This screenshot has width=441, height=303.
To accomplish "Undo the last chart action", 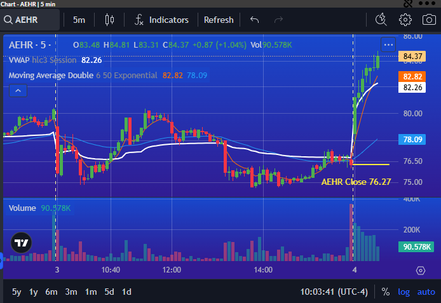I will (x=255, y=20).
